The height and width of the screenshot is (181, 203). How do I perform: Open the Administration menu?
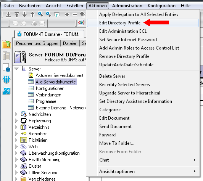tap(127, 6)
